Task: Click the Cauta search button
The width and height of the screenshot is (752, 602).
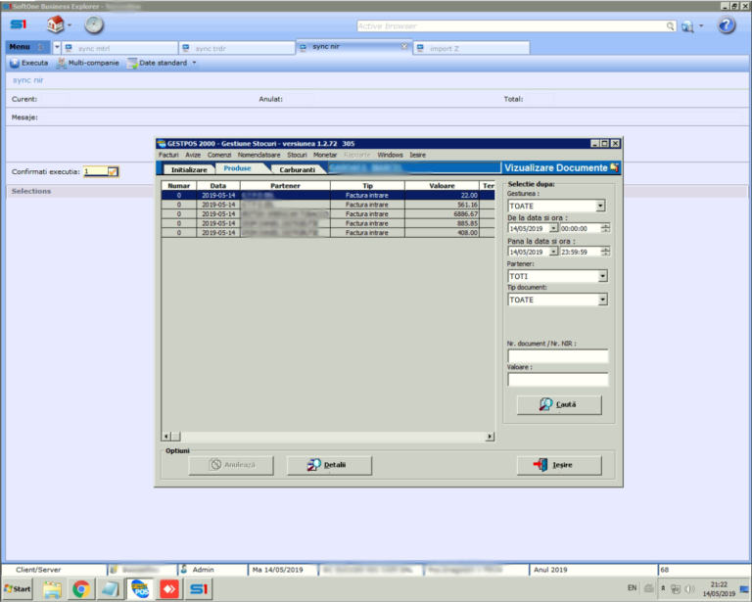Action: [559, 404]
